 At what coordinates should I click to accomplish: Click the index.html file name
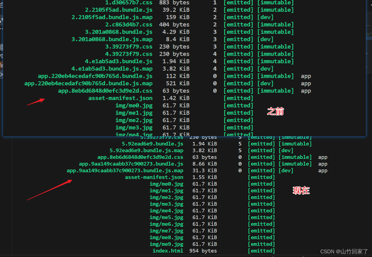pos(168,251)
